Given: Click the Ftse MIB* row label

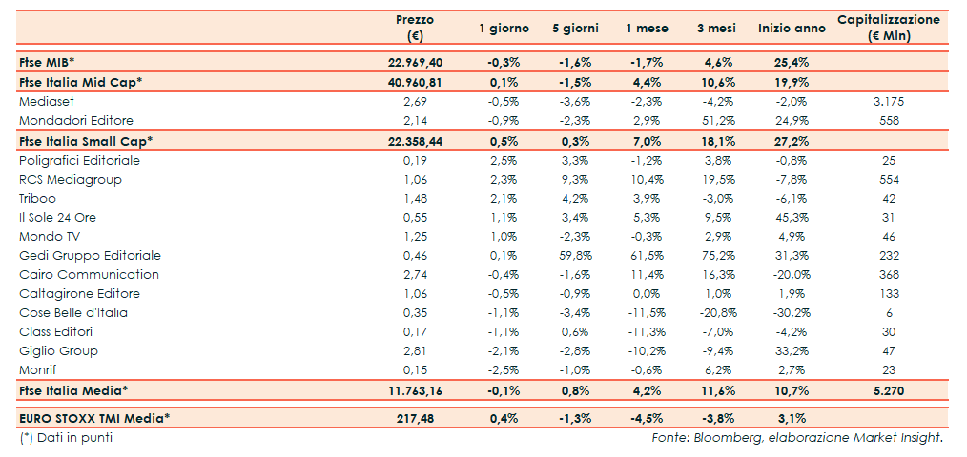Looking at the screenshot, I should pyautogui.click(x=48, y=62).
